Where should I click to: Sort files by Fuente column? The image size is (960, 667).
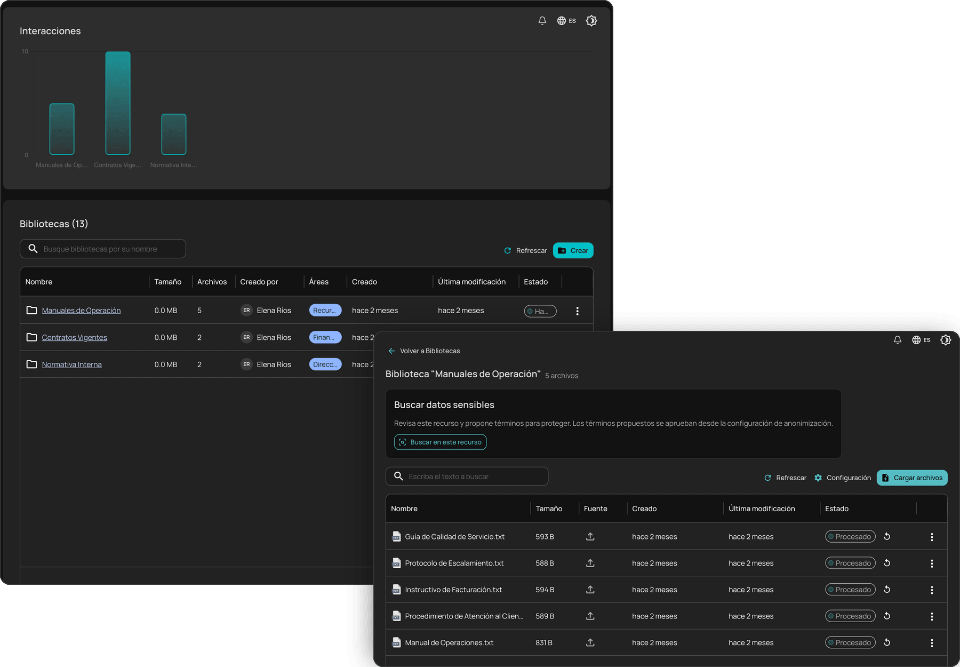click(x=595, y=509)
